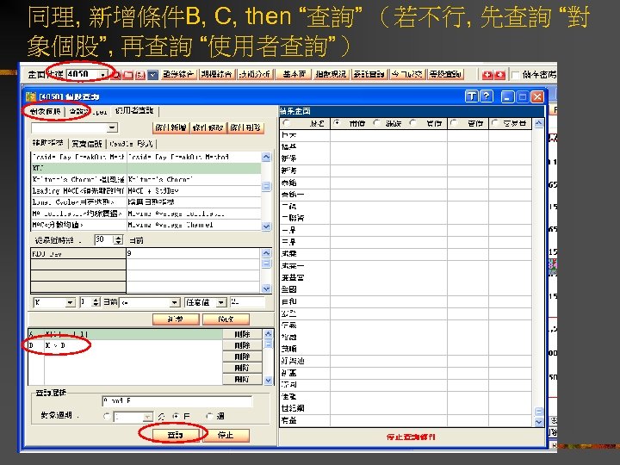Click the 條件刪除 button
Viewport: 620px width, 465px height.
coord(245,127)
